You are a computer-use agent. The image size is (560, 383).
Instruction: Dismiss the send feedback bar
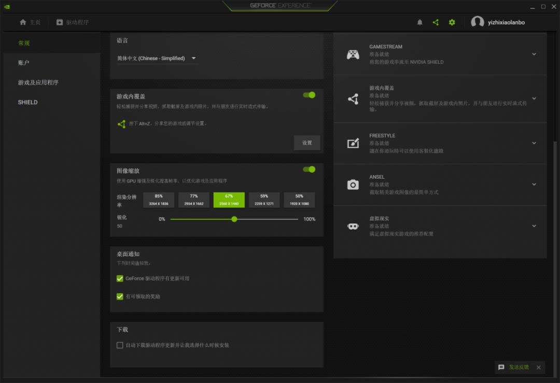539,367
